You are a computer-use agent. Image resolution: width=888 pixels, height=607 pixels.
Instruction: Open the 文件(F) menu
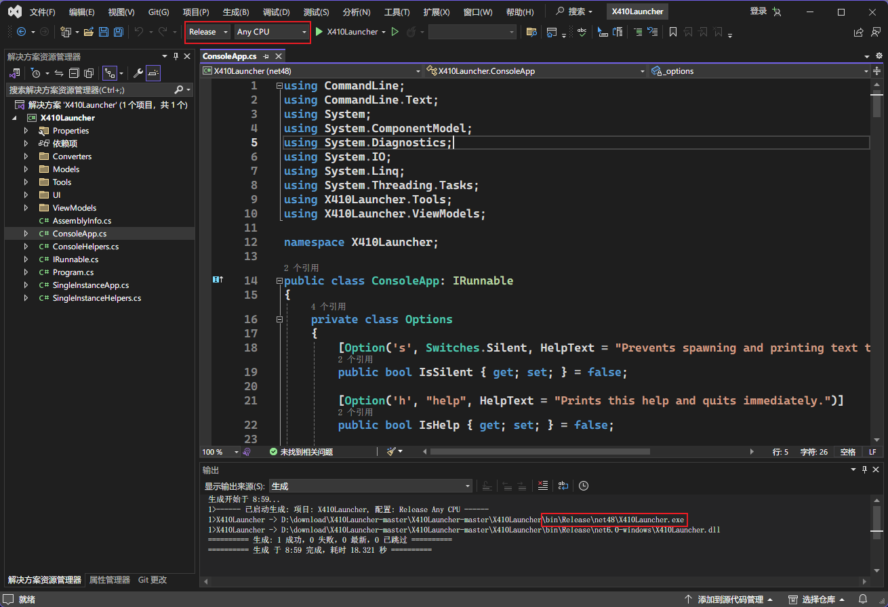click(43, 12)
